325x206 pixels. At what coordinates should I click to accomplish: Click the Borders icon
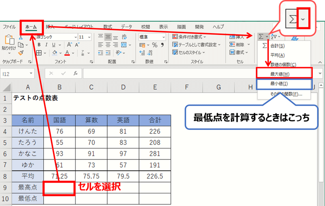coord(39,53)
